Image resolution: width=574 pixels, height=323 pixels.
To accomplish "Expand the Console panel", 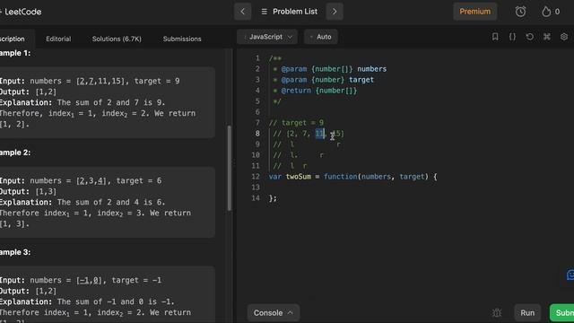I will tap(273, 313).
